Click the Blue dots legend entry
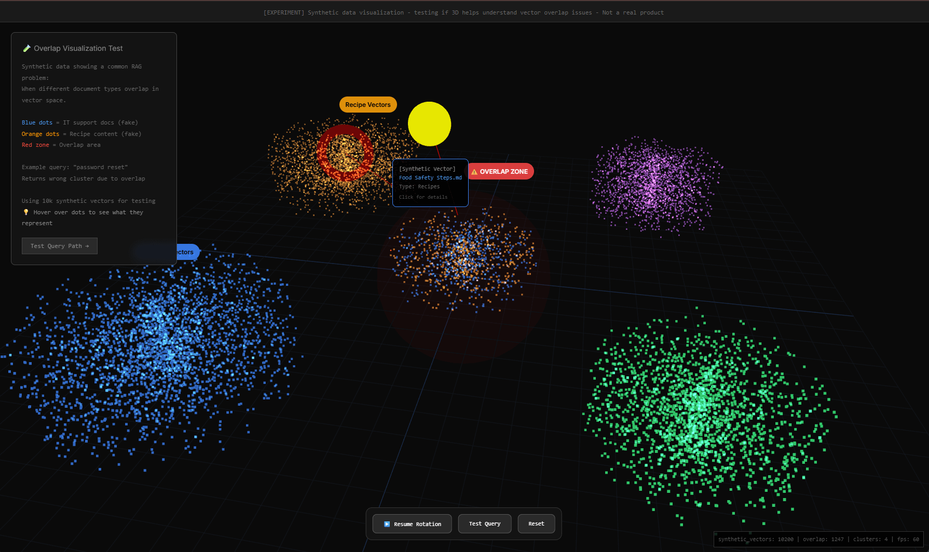The height and width of the screenshot is (552, 929). tap(37, 122)
